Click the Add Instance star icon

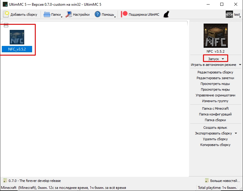point(6,14)
